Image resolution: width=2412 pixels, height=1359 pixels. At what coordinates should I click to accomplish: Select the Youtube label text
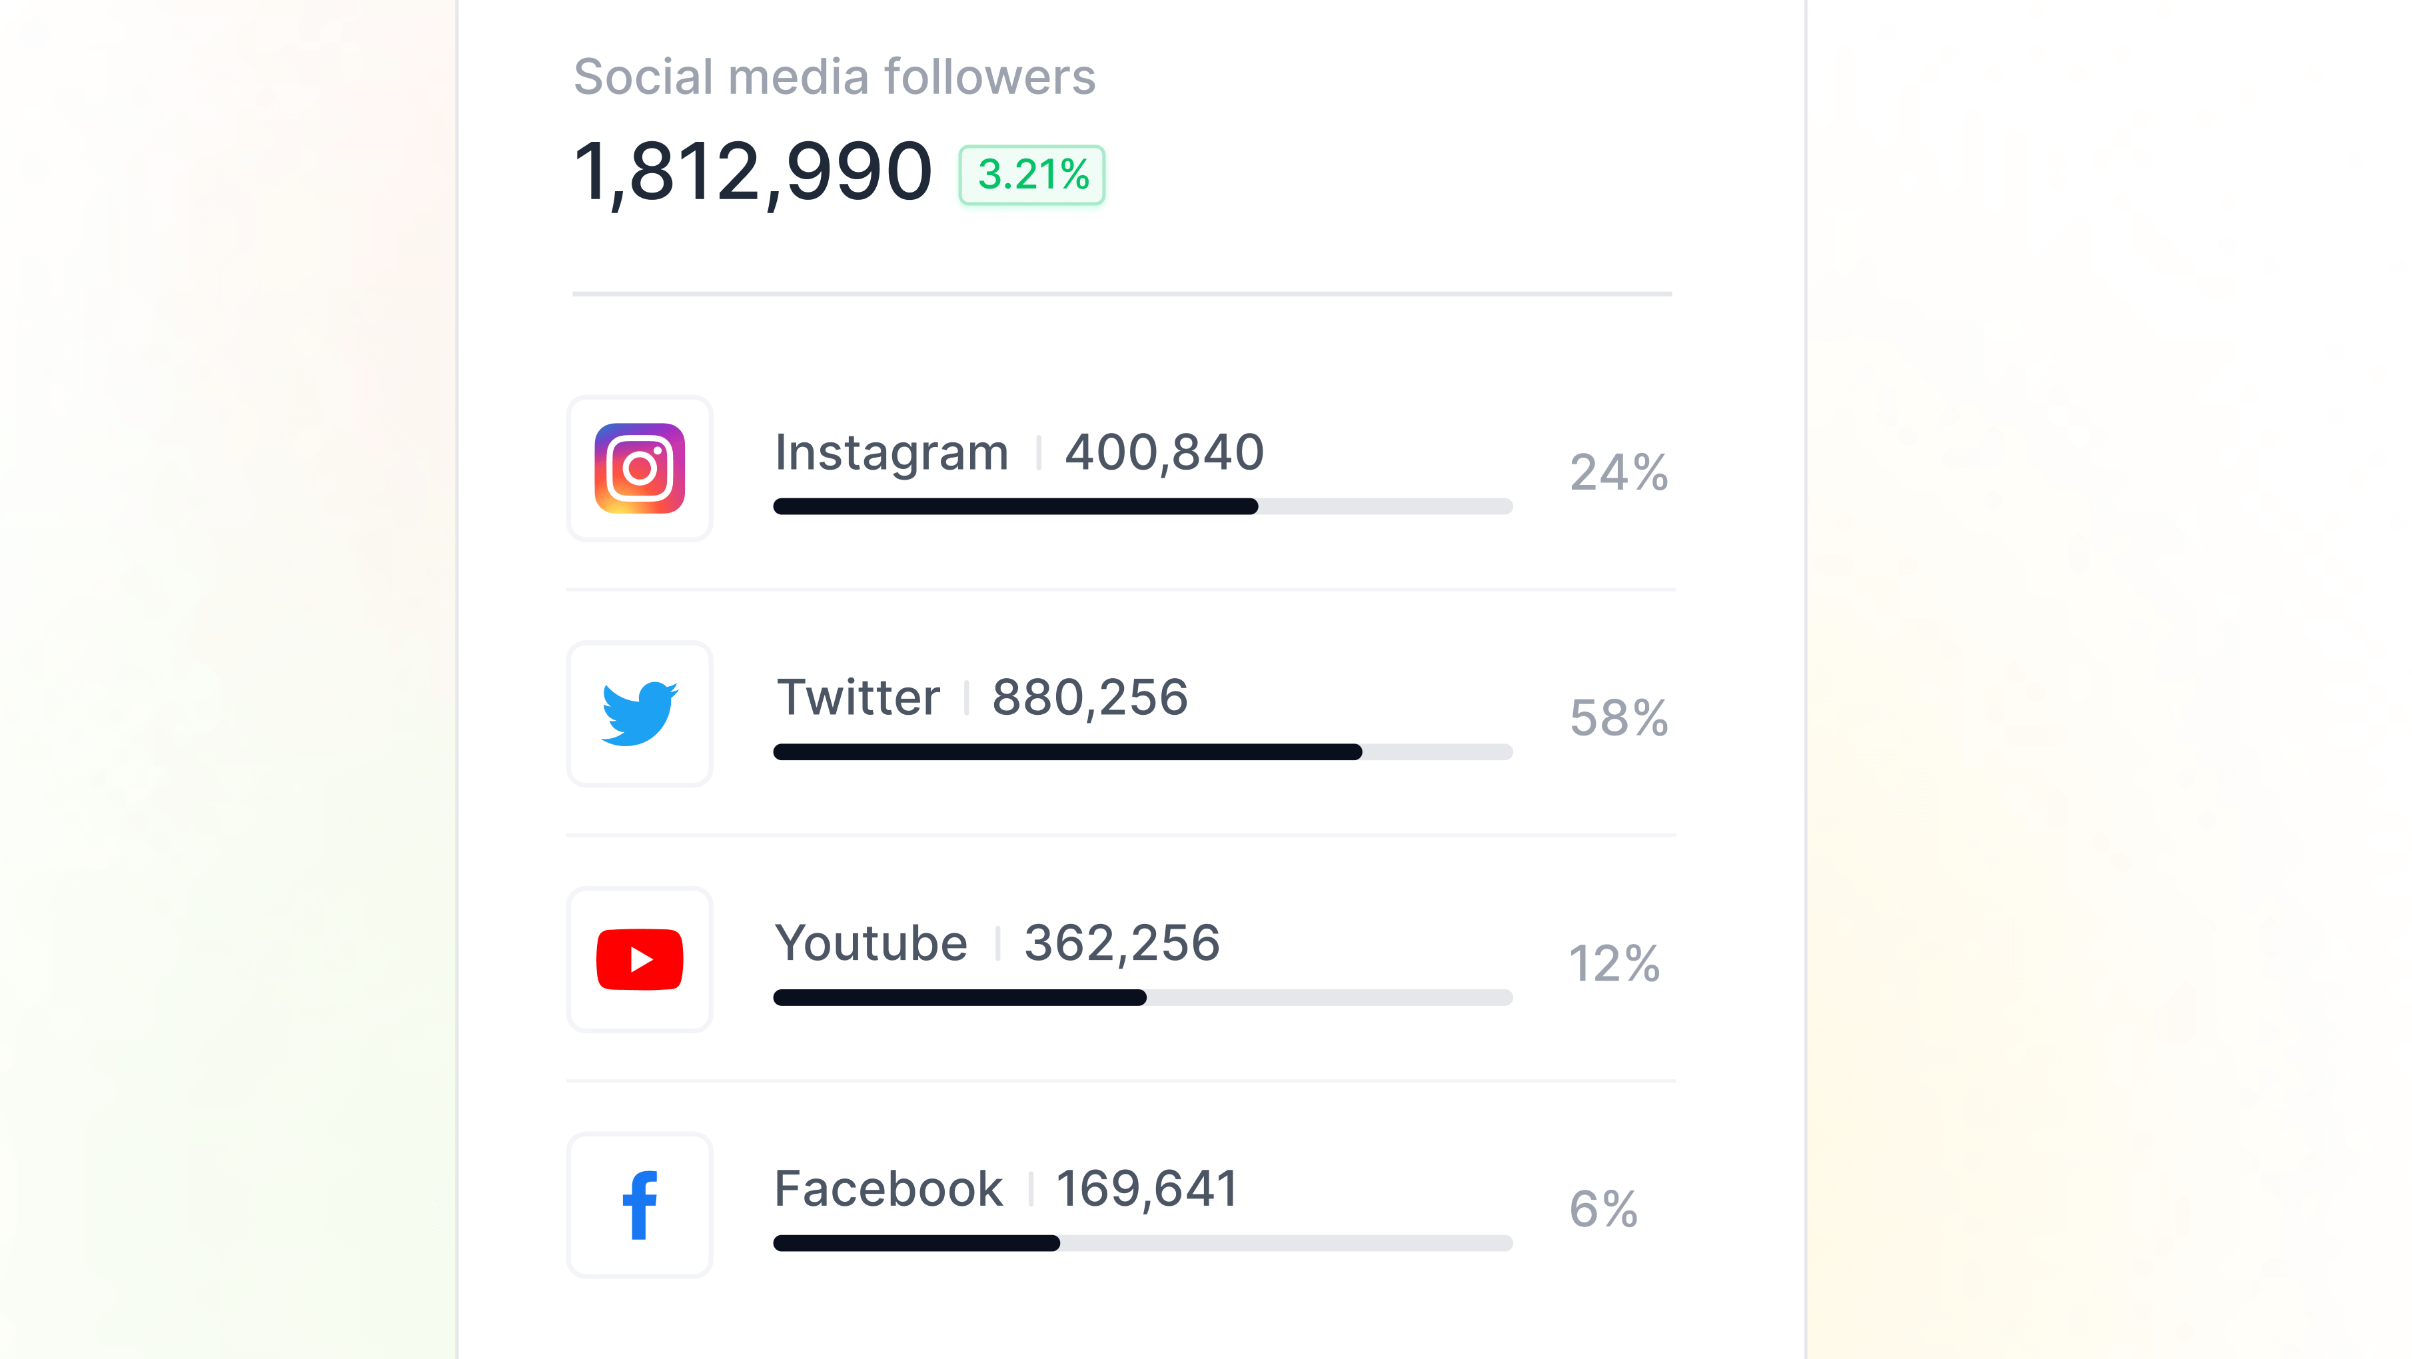871,943
